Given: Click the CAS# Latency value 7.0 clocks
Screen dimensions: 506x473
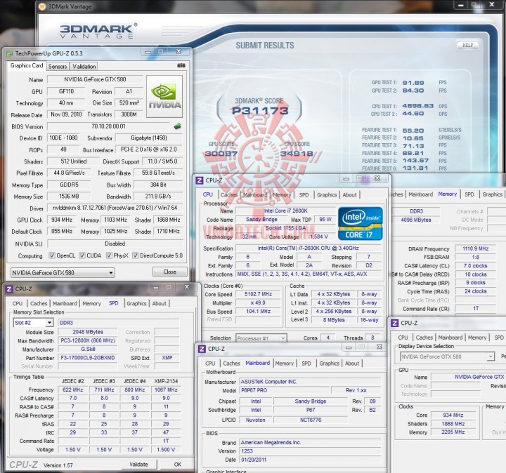Looking at the screenshot, I should (x=475, y=266).
